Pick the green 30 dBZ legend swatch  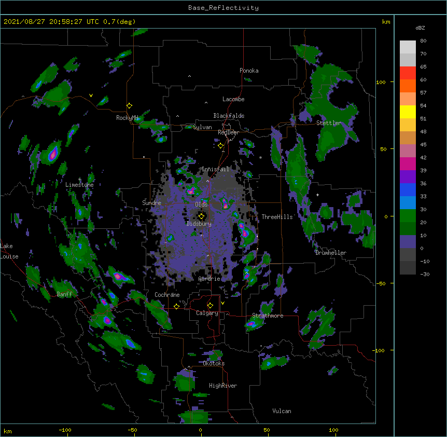coord(408,216)
